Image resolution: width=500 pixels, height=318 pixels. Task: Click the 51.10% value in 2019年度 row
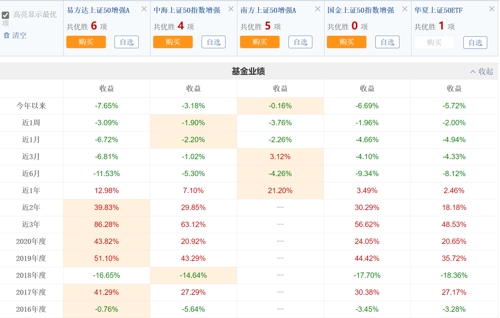[x=106, y=258]
